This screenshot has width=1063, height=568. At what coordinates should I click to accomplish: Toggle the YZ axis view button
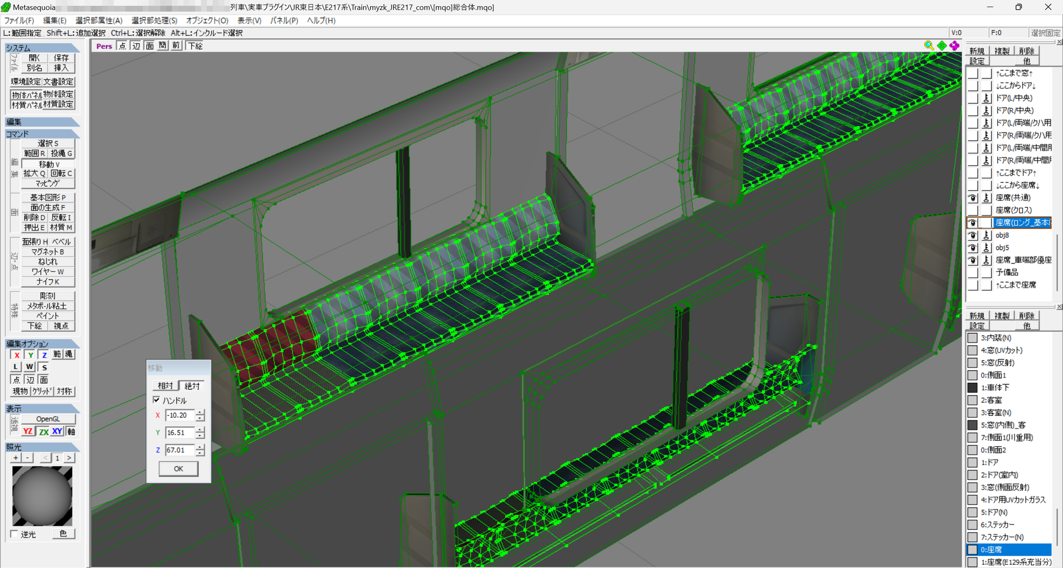pos(28,431)
